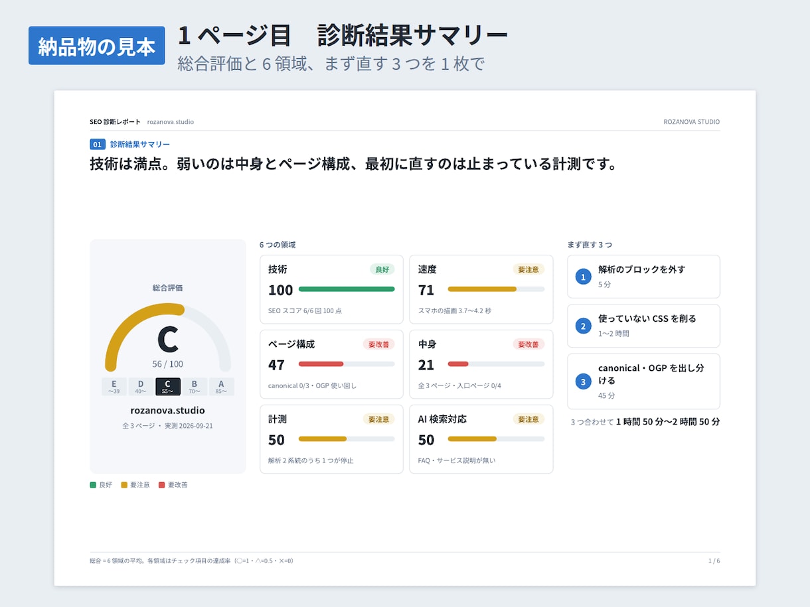810x607 pixels.
Task: Click the 1 / 6 page number
Action: tap(714, 561)
